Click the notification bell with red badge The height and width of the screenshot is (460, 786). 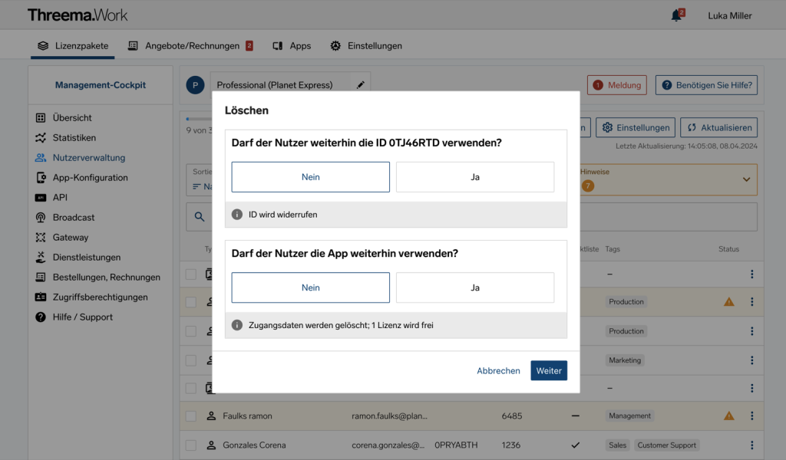point(675,15)
